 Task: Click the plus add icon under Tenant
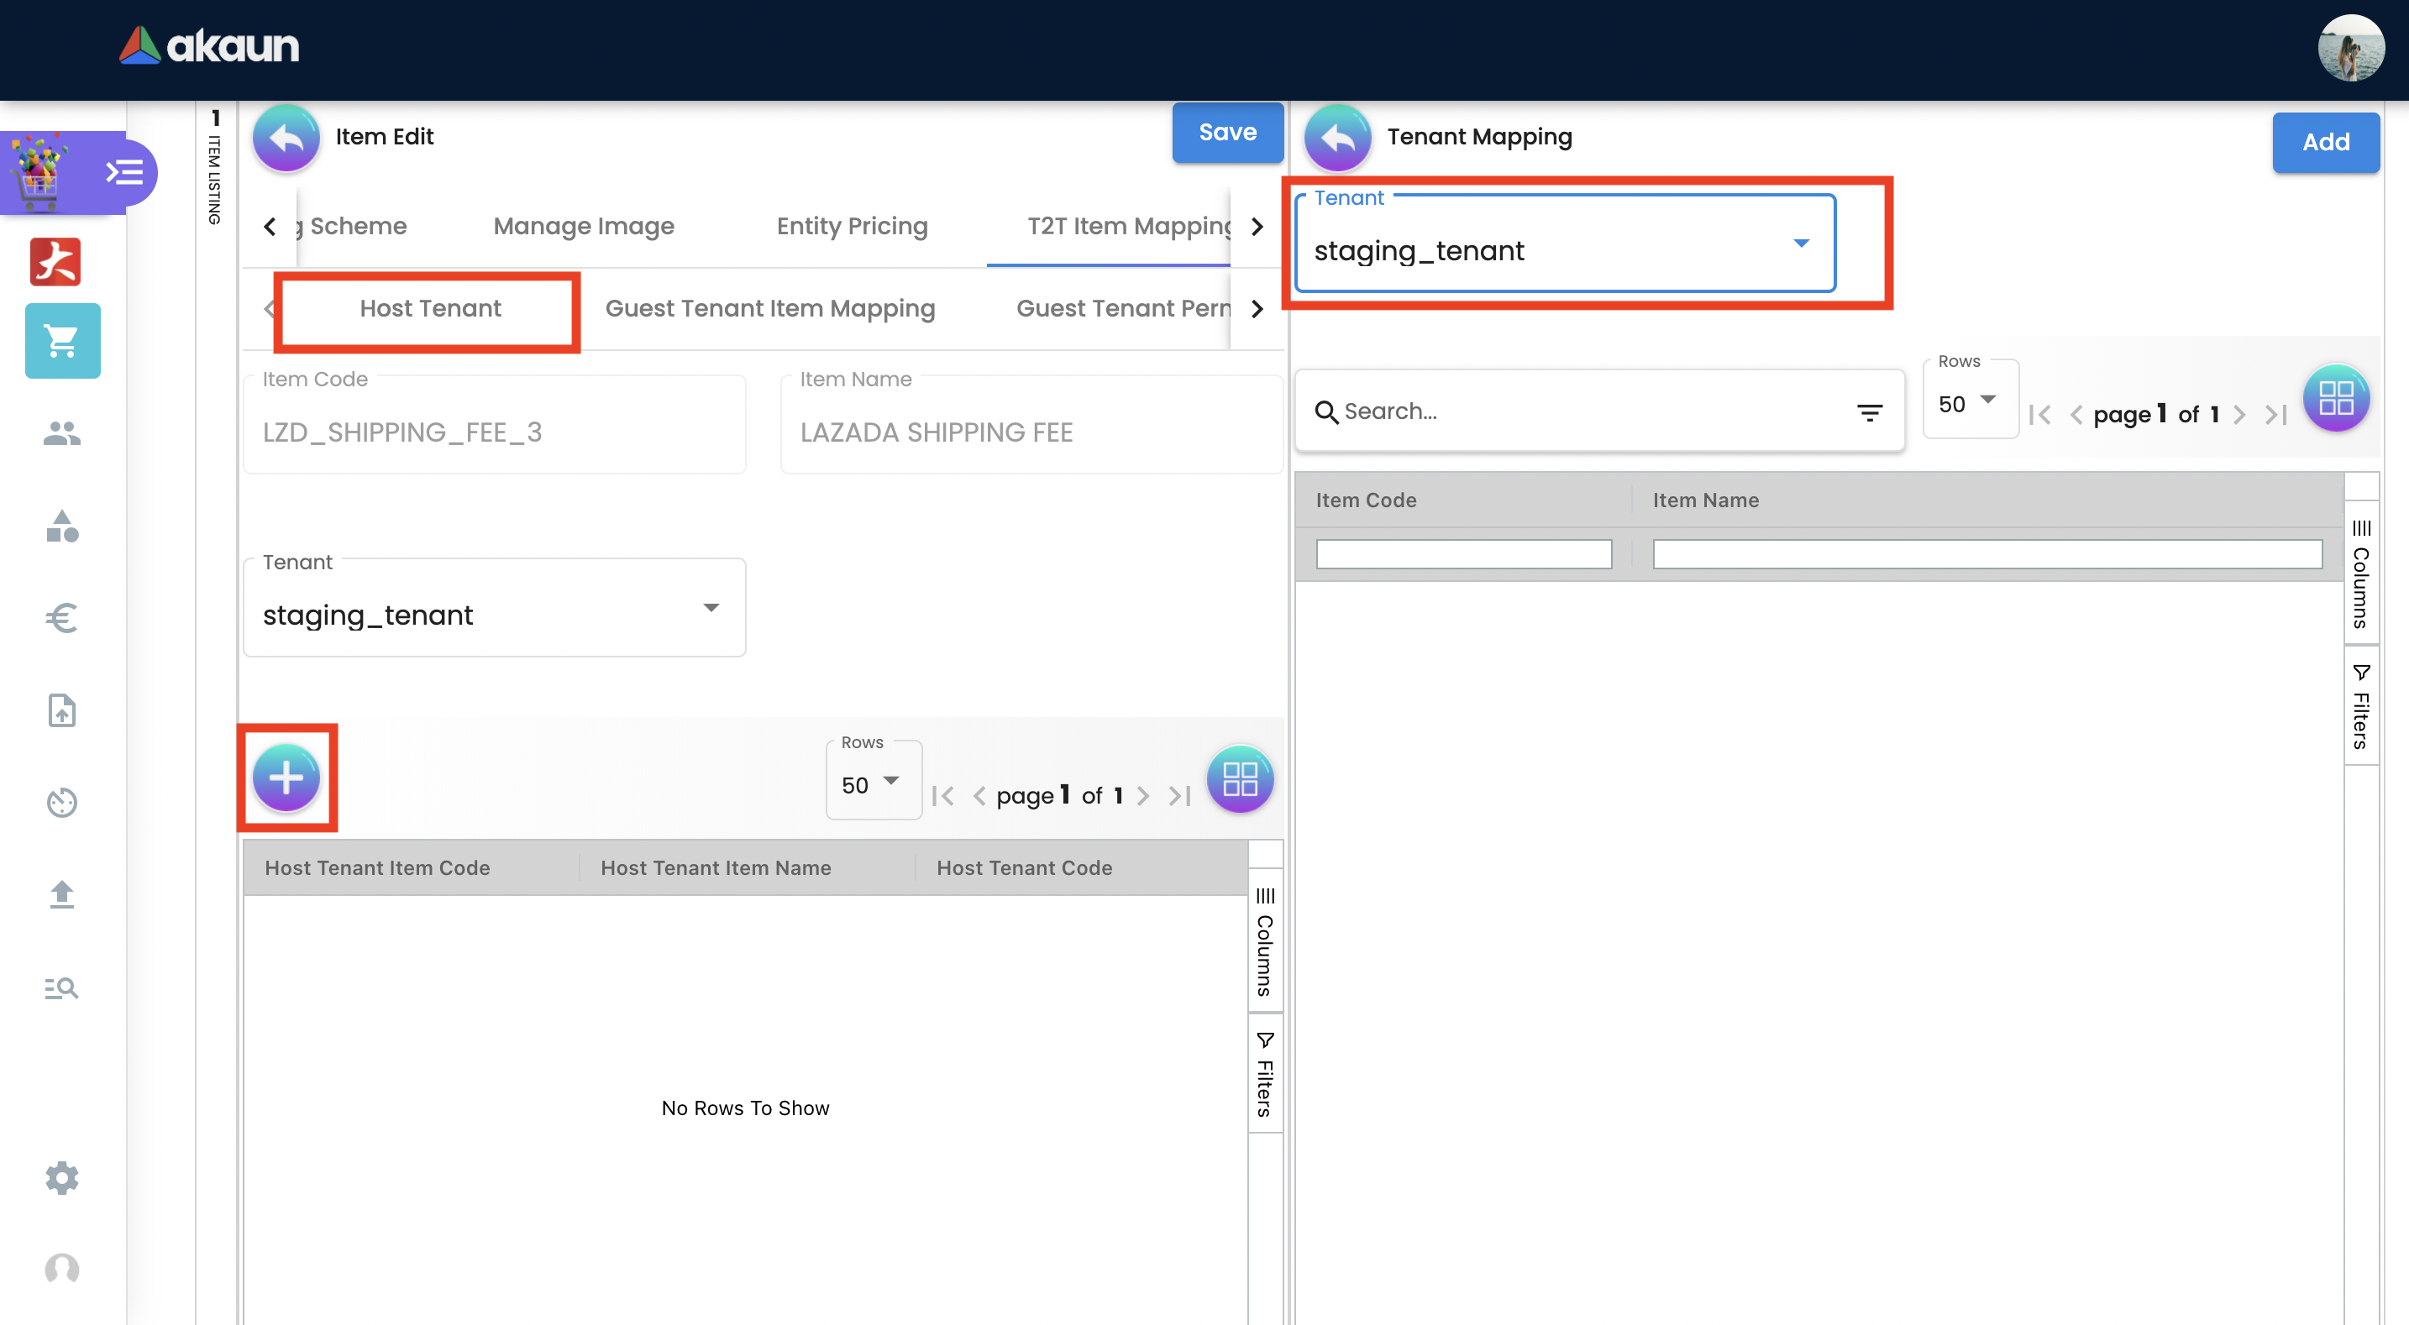[x=286, y=777]
